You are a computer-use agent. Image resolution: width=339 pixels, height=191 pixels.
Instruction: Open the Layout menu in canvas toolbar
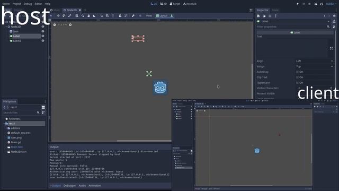click(x=162, y=15)
